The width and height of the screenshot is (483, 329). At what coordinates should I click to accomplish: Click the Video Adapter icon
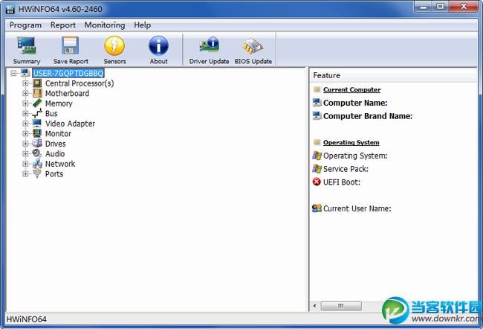37,124
